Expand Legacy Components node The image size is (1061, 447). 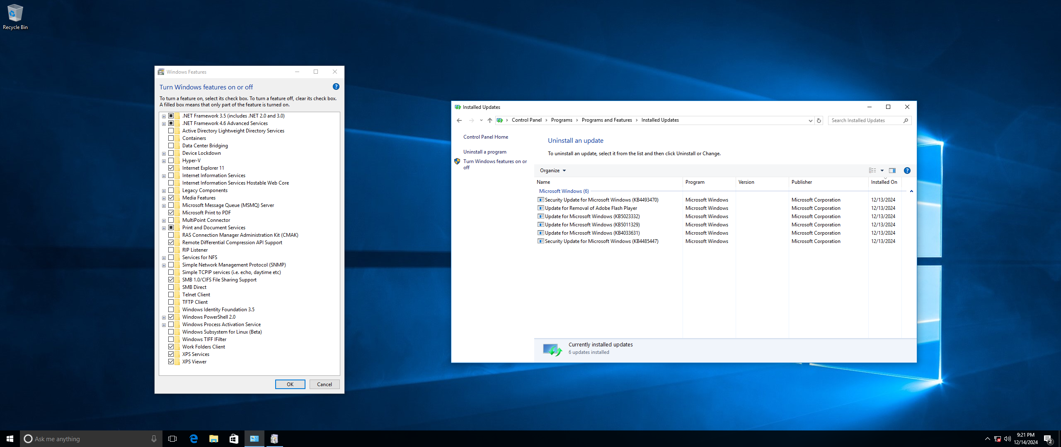tap(164, 191)
